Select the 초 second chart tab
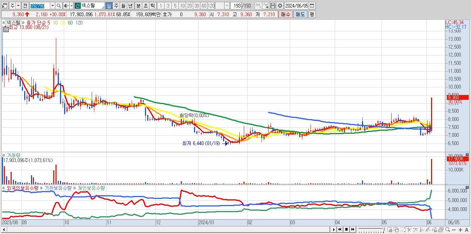Viewport: 471px width, 234px height. pyautogui.click(x=145, y=6)
